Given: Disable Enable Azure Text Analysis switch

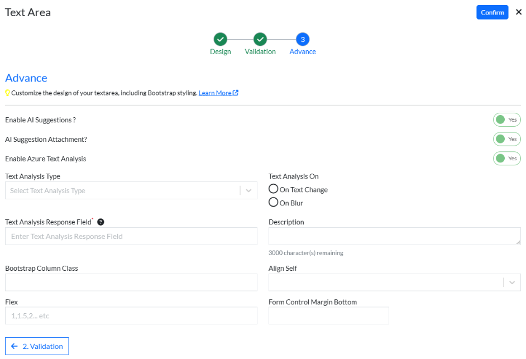Looking at the screenshot, I should pyautogui.click(x=506, y=159).
